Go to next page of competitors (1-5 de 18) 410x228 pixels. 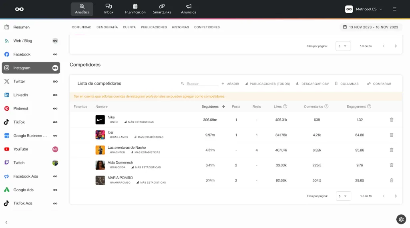[x=396, y=196]
